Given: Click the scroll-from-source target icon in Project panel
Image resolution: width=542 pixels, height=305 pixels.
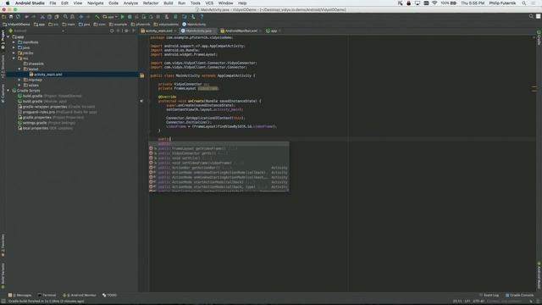Looking at the screenshot, I should pos(112,30).
